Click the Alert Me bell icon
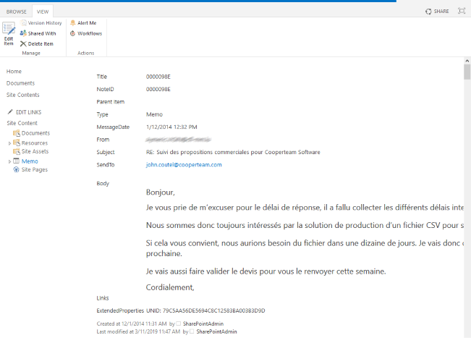The height and width of the screenshot is (343, 471). pyautogui.click(x=72, y=23)
